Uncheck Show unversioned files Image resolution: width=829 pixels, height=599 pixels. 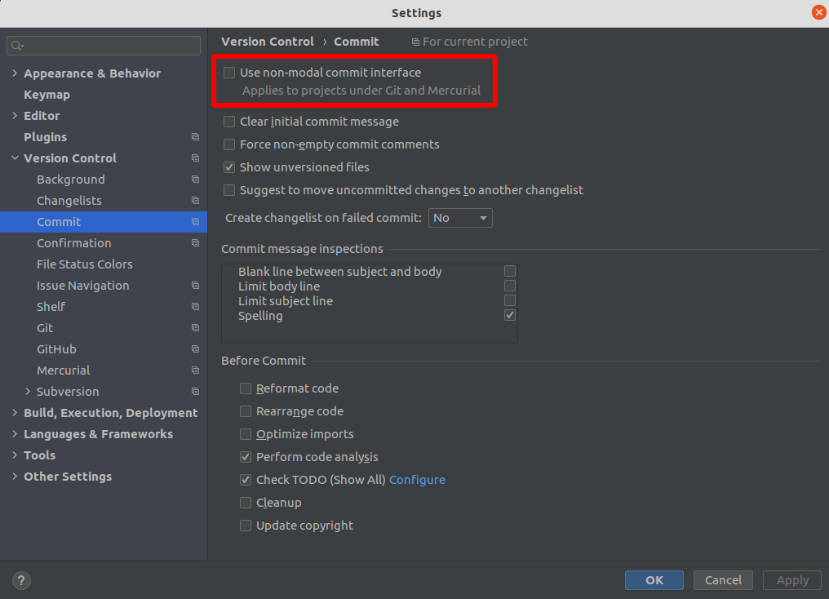tap(229, 167)
